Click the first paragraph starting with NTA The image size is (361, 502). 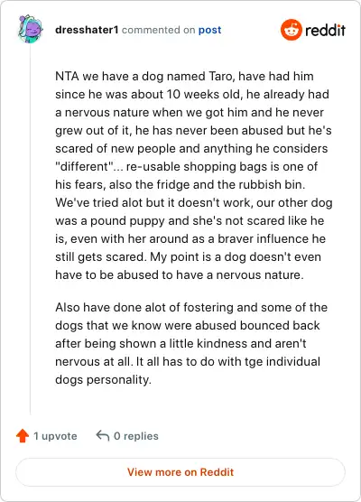pyautogui.click(x=194, y=175)
